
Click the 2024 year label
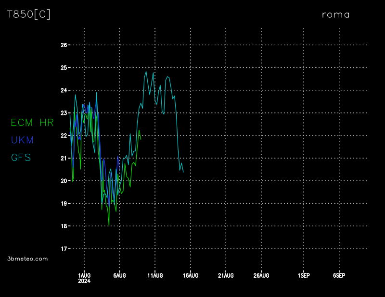click(84, 282)
